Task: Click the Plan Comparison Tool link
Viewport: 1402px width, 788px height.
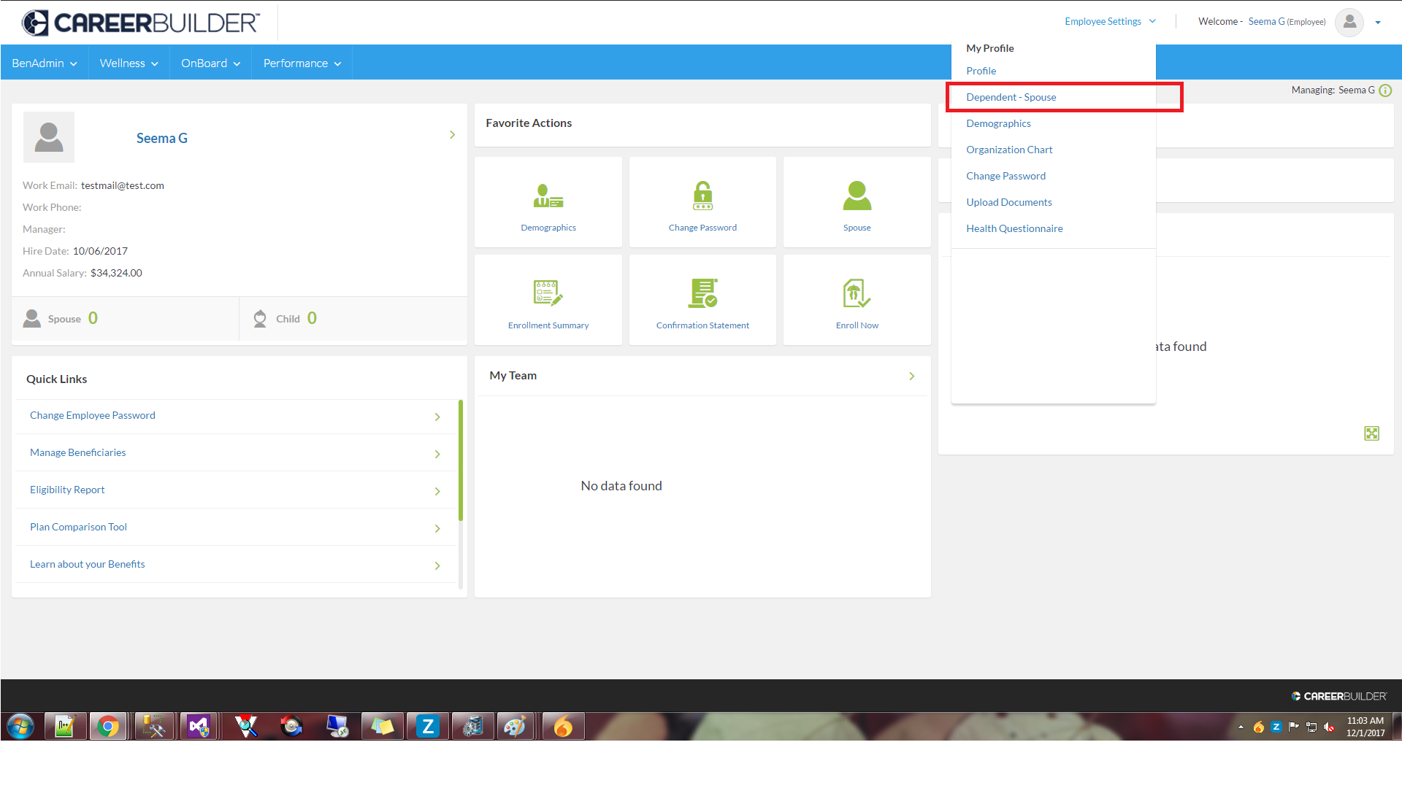Action: tap(78, 528)
